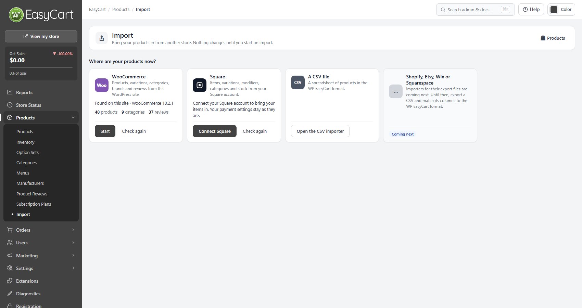This screenshot has height=308, width=582.
Task: Click Check again on Square card
Action: click(255, 131)
